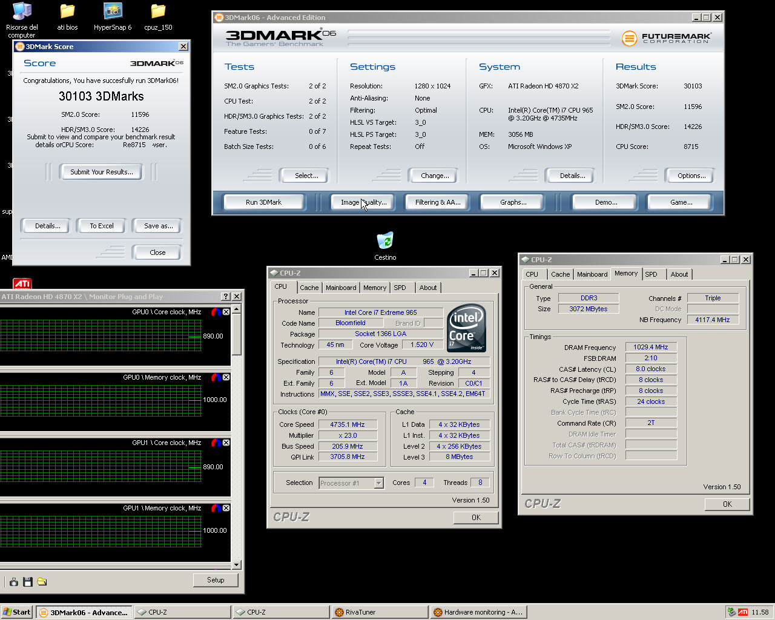Click the Run 3DMark button

coord(263,202)
